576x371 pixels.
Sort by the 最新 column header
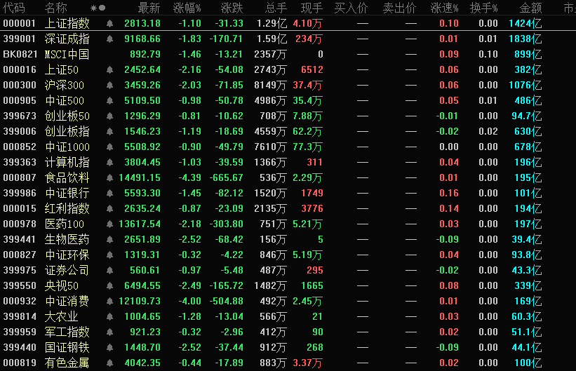point(149,8)
